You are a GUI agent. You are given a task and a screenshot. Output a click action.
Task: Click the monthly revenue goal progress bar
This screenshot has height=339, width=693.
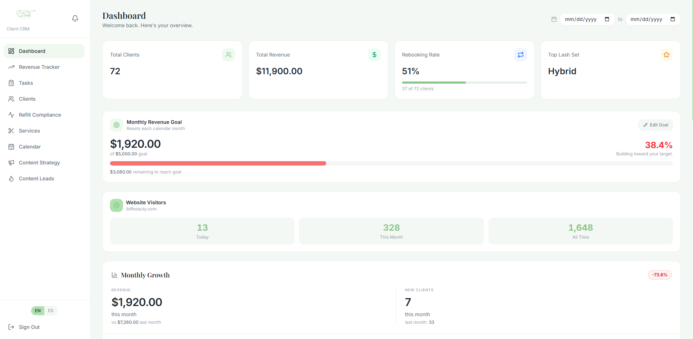click(391, 163)
